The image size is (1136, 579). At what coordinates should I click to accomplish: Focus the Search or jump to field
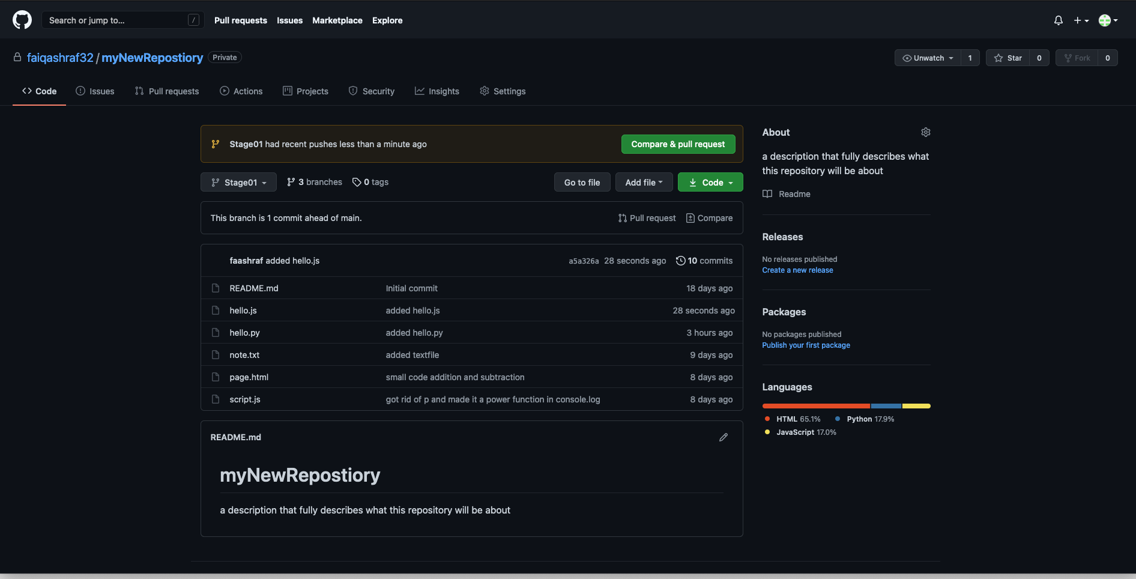123,20
